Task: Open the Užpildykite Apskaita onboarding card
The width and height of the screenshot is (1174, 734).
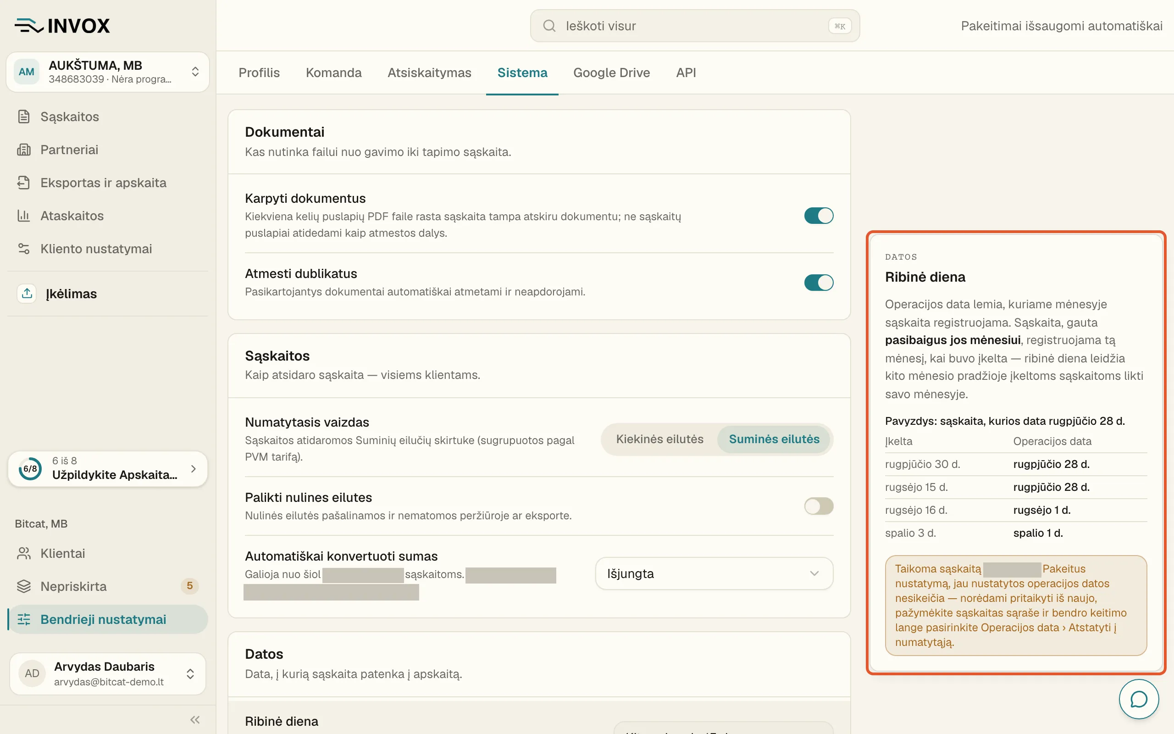Action: [x=108, y=468]
